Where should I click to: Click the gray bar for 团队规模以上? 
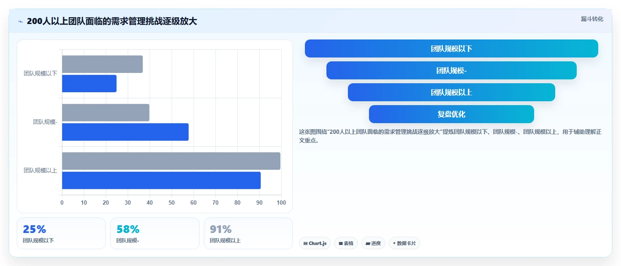click(171, 161)
